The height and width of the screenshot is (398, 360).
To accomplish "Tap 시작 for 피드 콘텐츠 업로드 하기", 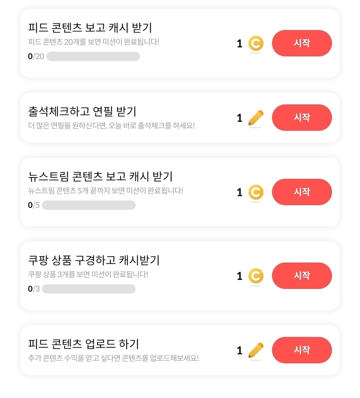I will coord(302,350).
